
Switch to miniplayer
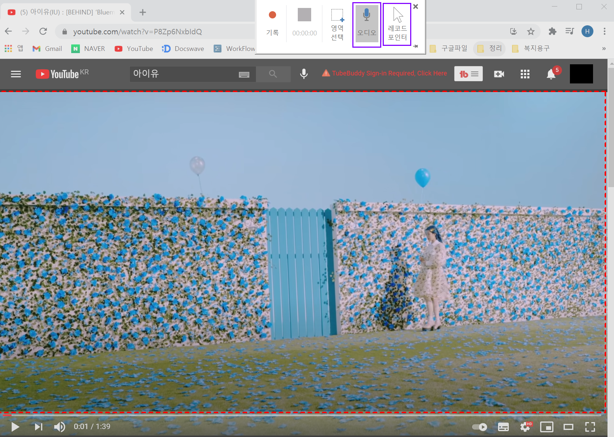click(547, 427)
